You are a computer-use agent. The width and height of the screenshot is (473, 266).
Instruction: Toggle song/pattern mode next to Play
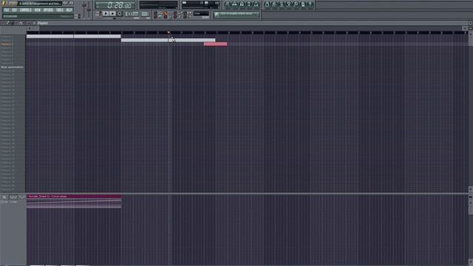tap(100, 13)
